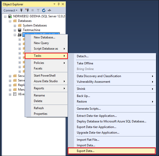The width and height of the screenshot is (159, 156).
Task: Collapse the Databases tree node
Action: click(10, 21)
